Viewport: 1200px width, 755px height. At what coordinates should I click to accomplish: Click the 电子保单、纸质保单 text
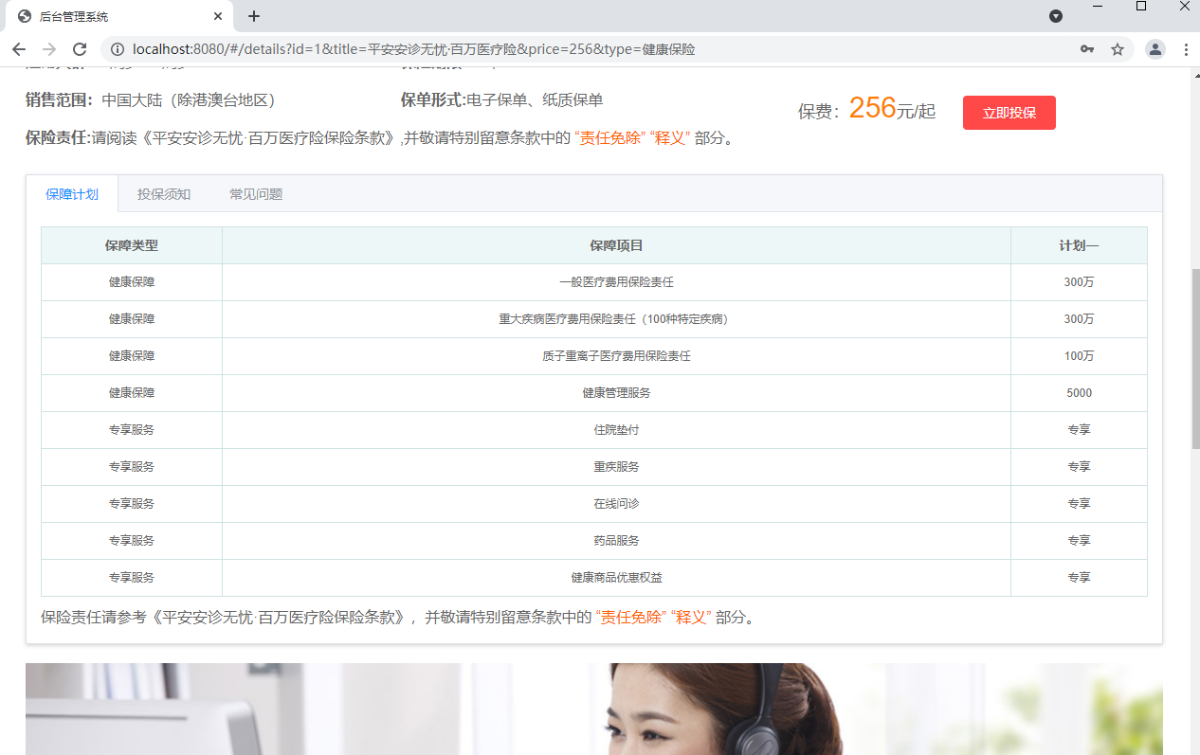[x=535, y=100]
